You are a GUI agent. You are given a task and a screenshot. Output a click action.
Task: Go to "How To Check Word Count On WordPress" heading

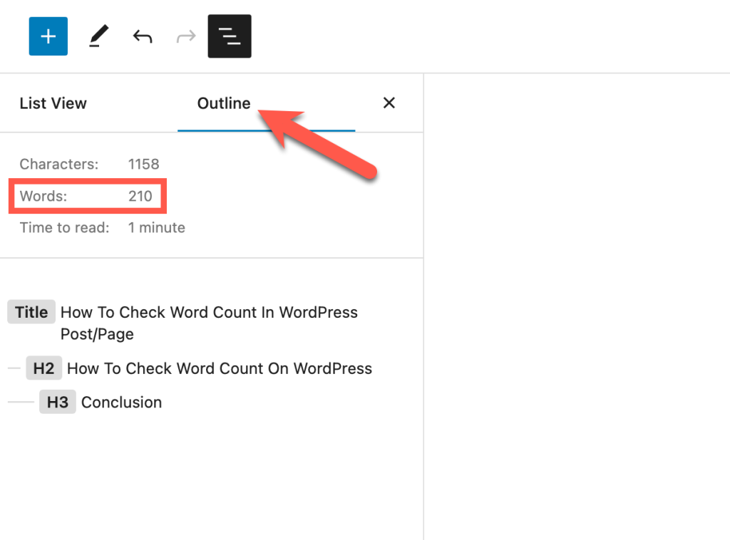coord(220,368)
